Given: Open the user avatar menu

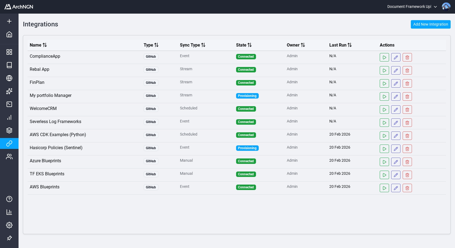Looking at the screenshot, I should (x=446, y=7).
